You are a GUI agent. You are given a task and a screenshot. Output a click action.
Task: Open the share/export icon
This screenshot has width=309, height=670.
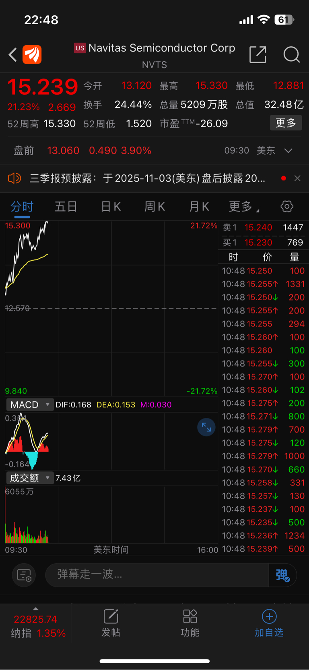258,54
